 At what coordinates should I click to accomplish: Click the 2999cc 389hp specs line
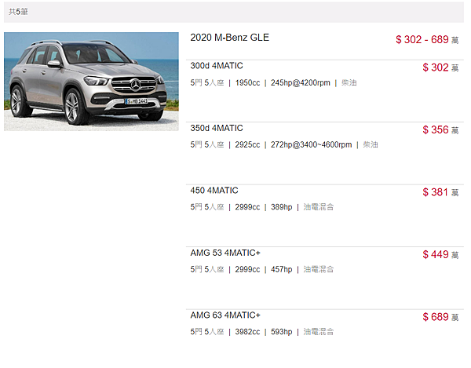pyautogui.click(x=262, y=207)
